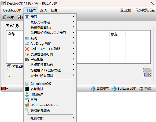Click the 屏幕截图 camera icon
This screenshot has width=156, height=122.
click(27, 60)
